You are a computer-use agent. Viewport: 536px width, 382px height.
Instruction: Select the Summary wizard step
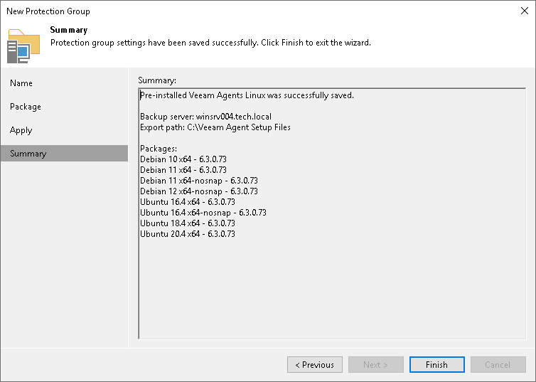click(x=64, y=153)
